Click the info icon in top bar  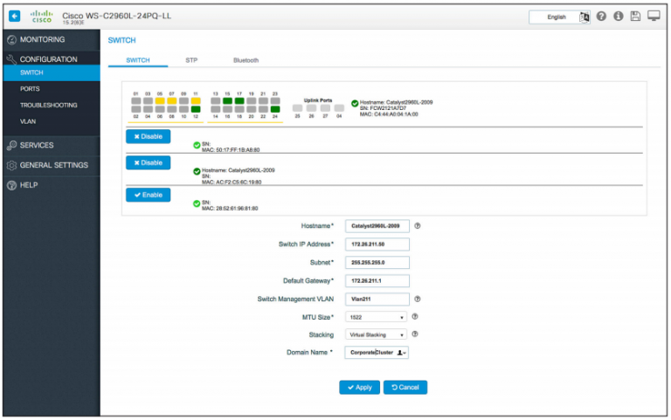click(619, 17)
